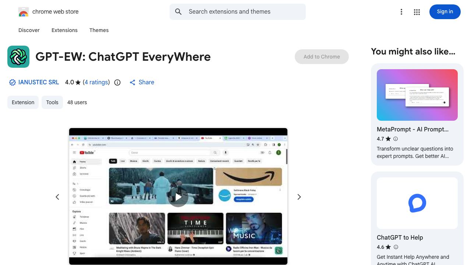Click the verified publisher badge icon
Image resolution: width=471 pixels, height=265 pixels.
pos(13,82)
